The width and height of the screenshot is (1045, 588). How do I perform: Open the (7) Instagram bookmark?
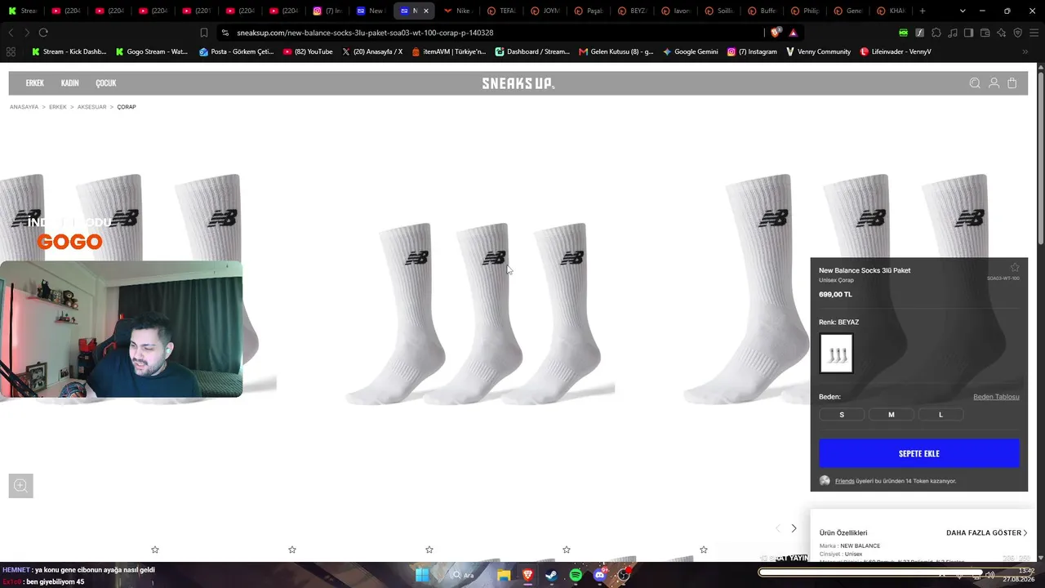(x=752, y=51)
